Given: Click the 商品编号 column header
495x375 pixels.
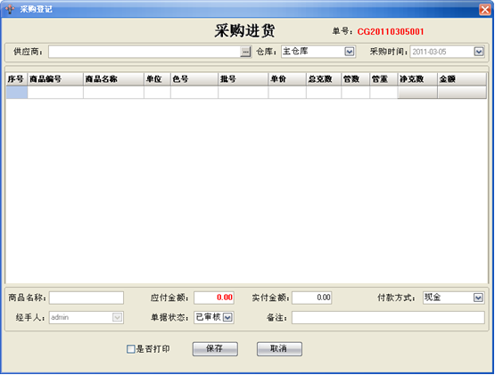Looking at the screenshot, I should [x=55, y=79].
